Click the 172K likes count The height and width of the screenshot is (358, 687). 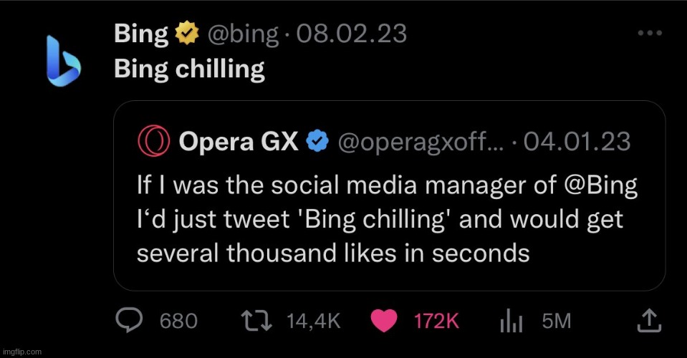(436, 321)
